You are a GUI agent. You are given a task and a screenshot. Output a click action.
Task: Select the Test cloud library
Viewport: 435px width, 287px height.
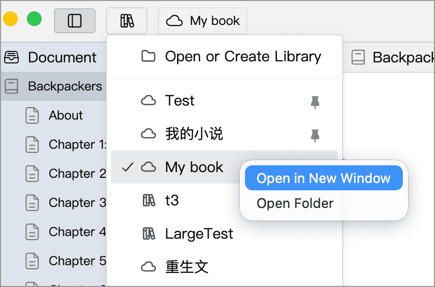coord(224,100)
